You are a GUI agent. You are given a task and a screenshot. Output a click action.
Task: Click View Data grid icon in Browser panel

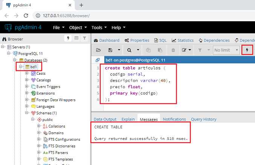click(x=76, y=38)
